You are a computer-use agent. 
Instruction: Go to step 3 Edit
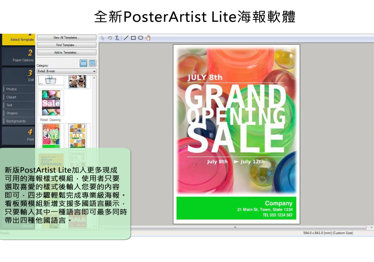[x=19, y=76]
